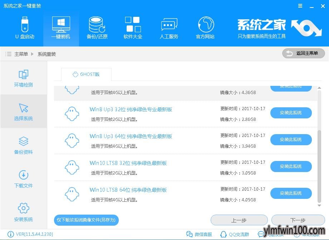Open the U盘启动 USB boot tool
Viewport: 329px width, 240px height.
pyautogui.click(x=25, y=28)
